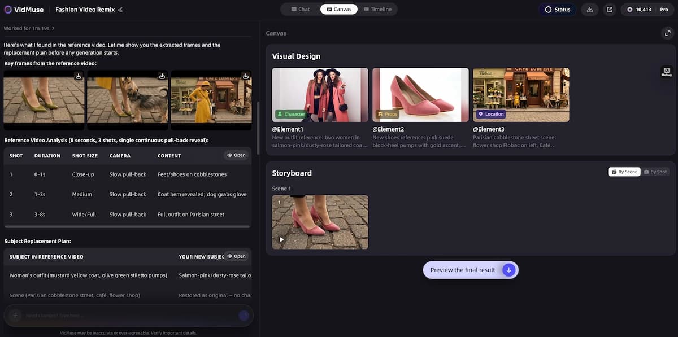
Task: Download the dog key frame
Action: (162, 76)
